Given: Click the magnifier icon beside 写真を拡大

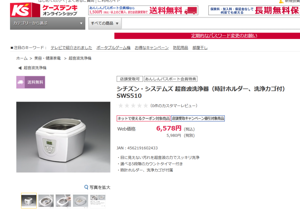Looking at the screenshot, I should (x=86, y=187).
